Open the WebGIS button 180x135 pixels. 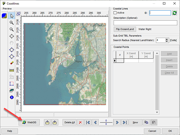click(x=29, y=122)
